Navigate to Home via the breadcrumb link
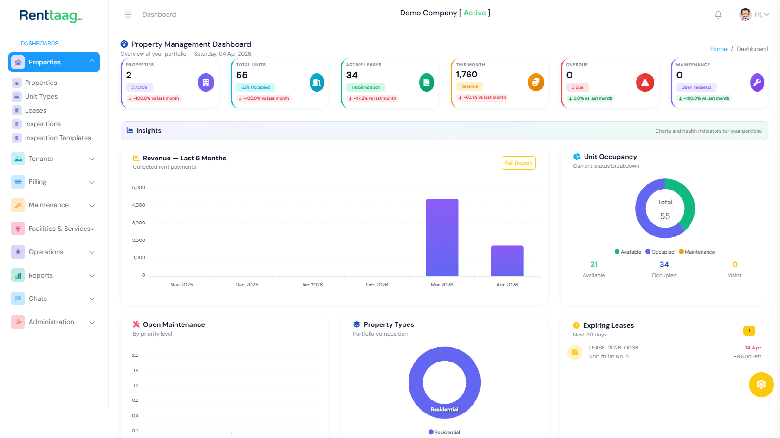This screenshot has width=780, height=438. (x=719, y=49)
